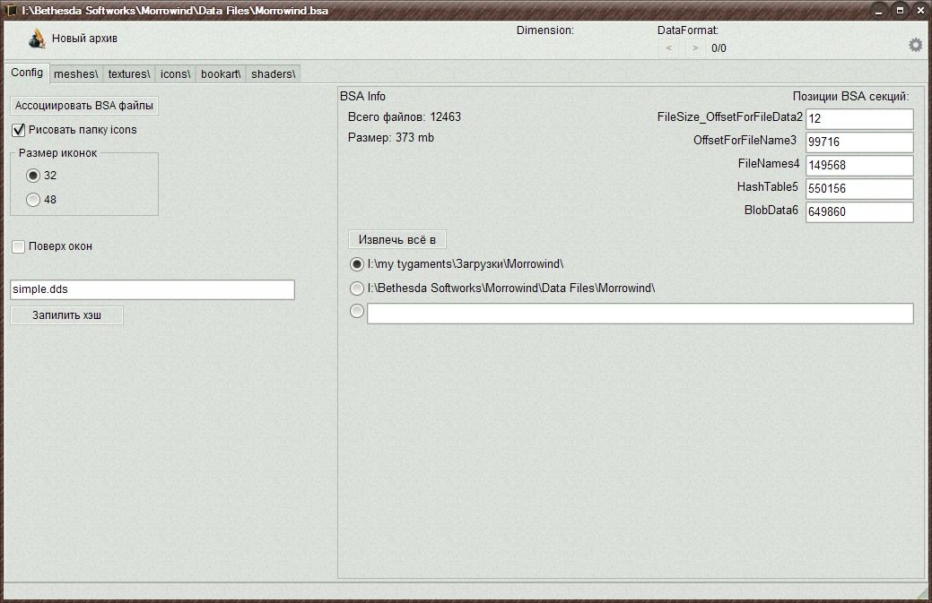Click the simple.dds text field
Viewport: 932px width, 603px height.
pos(152,289)
